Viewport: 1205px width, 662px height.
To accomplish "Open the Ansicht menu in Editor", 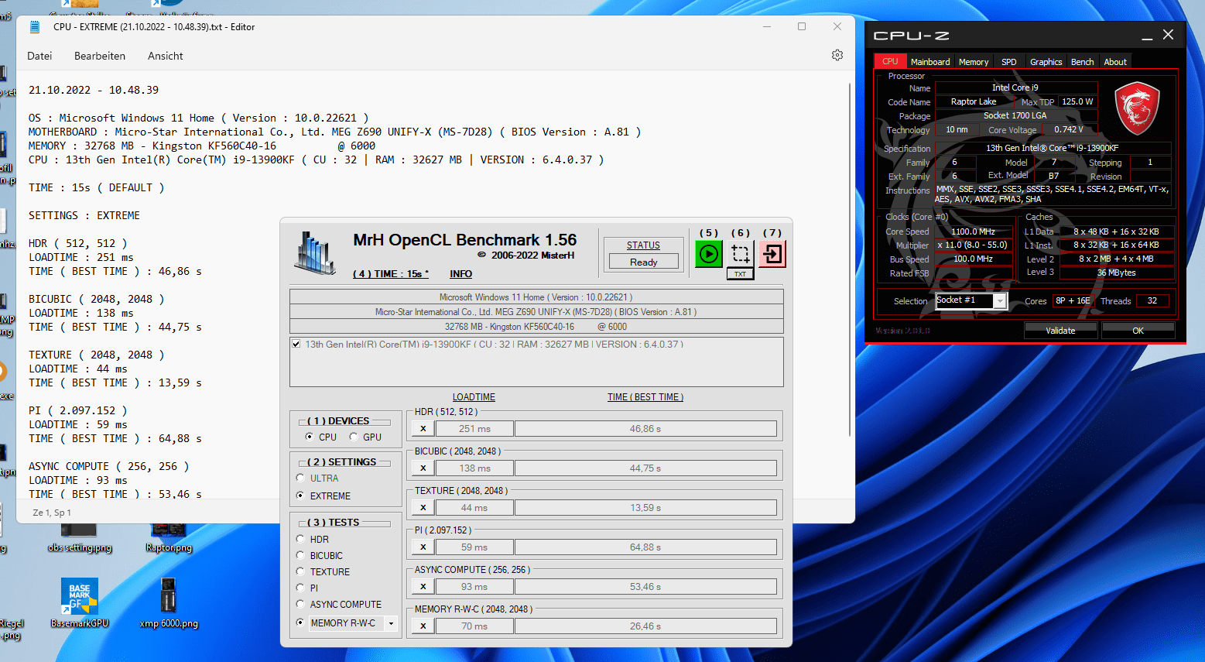I will click(166, 56).
